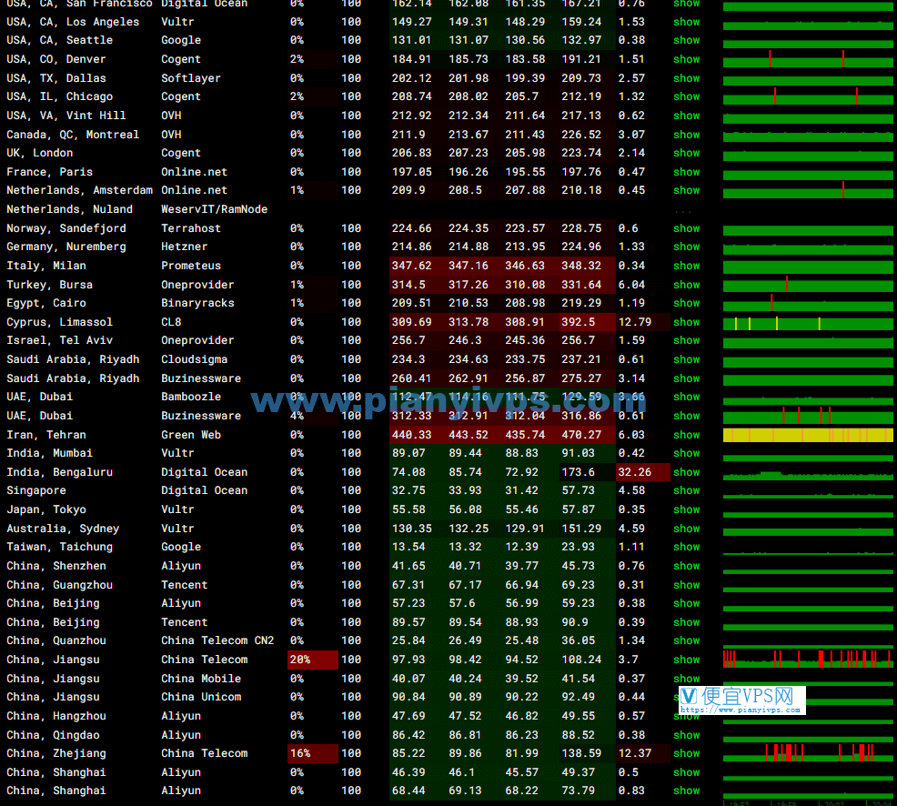Click the China, Zhejiang graph with red spikes
Image resolution: width=897 pixels, height=806 pixels.
(x=808, y=753)
